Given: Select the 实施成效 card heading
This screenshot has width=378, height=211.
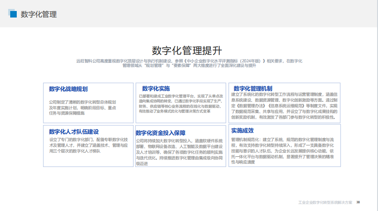Looking at the screenshot, I should pos(242,131).
